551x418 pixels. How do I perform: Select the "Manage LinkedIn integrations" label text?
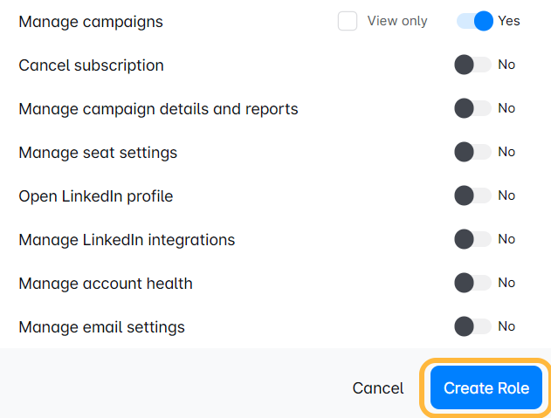point(127,240)
